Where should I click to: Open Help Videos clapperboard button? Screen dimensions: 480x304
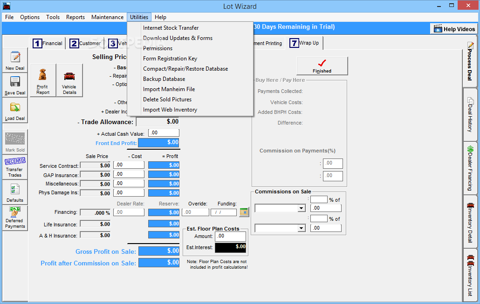(x=454, y=29)
